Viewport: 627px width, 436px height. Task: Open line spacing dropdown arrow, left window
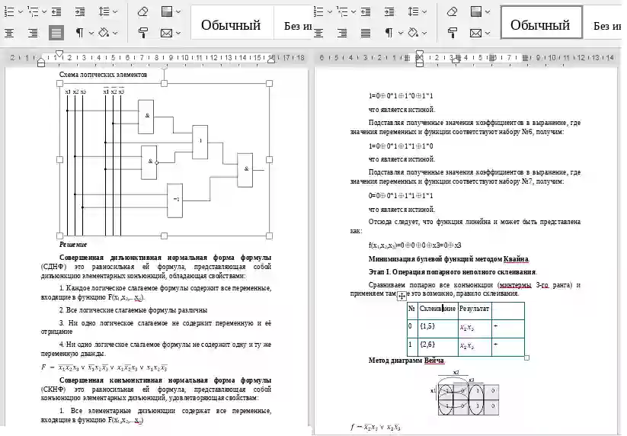pyautogui.click(x=115, y=12)
